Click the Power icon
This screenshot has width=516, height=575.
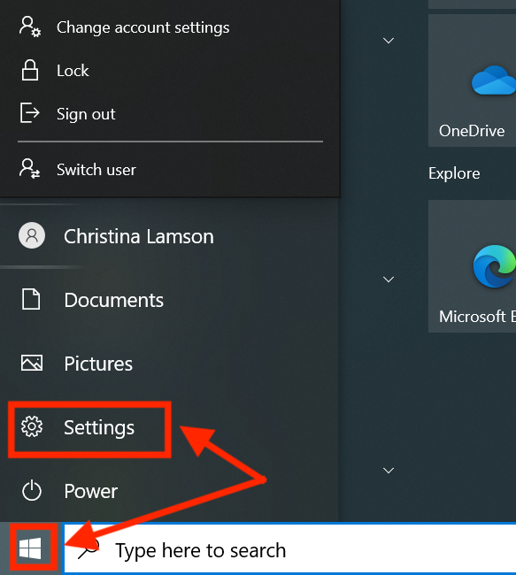pyautogui.click(x=32, y=490)
